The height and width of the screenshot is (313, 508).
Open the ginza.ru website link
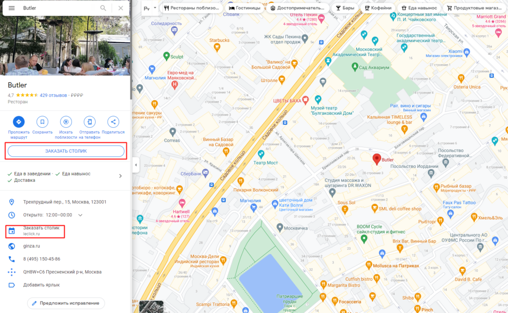point(31,246)
